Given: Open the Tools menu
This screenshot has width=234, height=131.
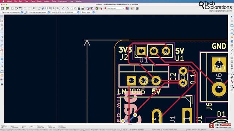Looking at the screenshot, I should coord(54,1).
